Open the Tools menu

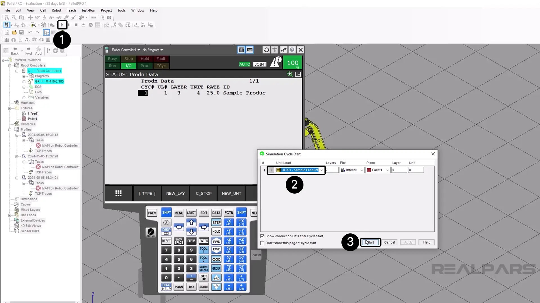point(121,10)
